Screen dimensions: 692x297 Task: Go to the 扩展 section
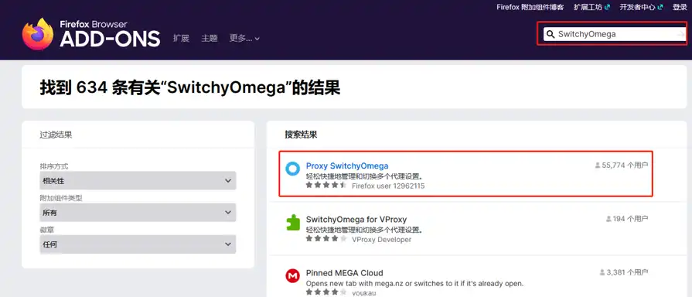pos(181,39)
